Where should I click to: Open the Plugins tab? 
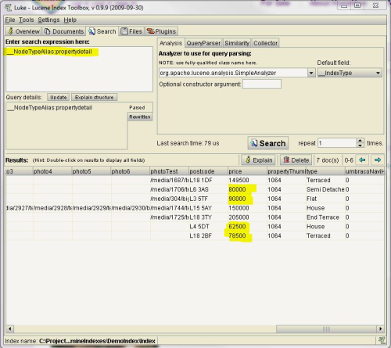coord(162,31)
